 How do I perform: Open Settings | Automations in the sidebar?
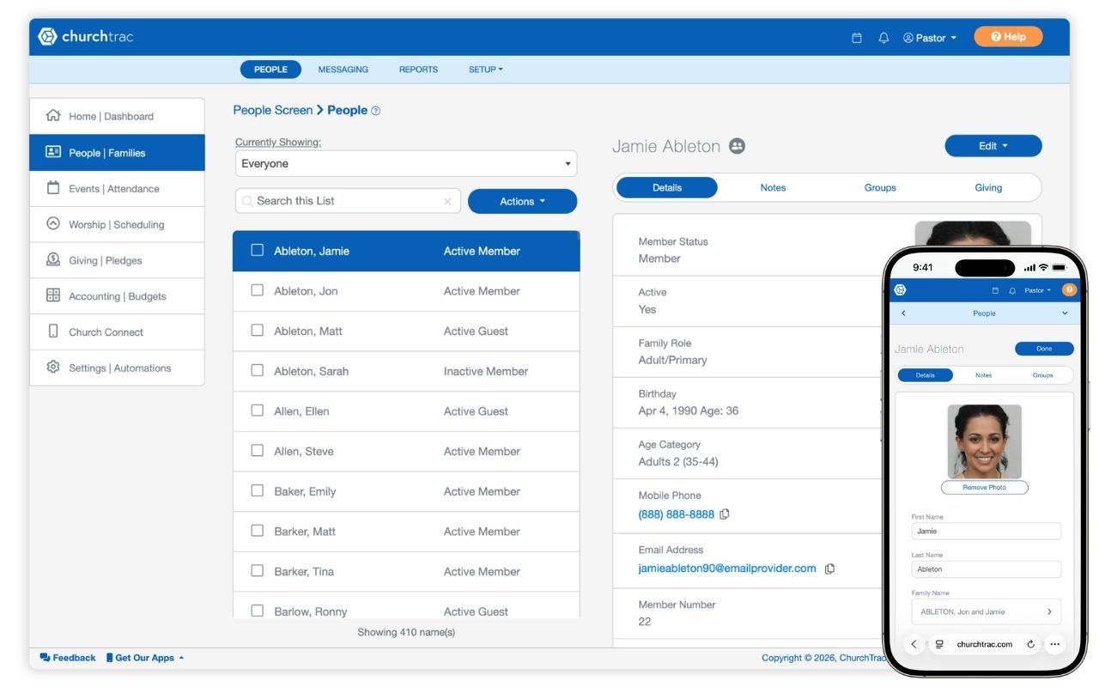pos(117,368)
